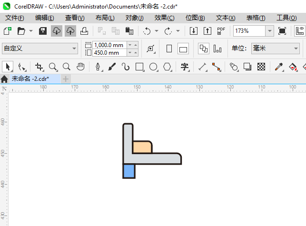Image resolution: width=306 pixels, height=226 pixels.
Task: Choose the Pan hand tool
Action: point(80,67)
